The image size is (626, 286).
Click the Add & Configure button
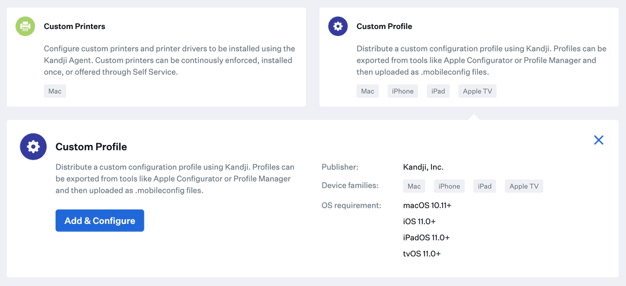[100, 220]
